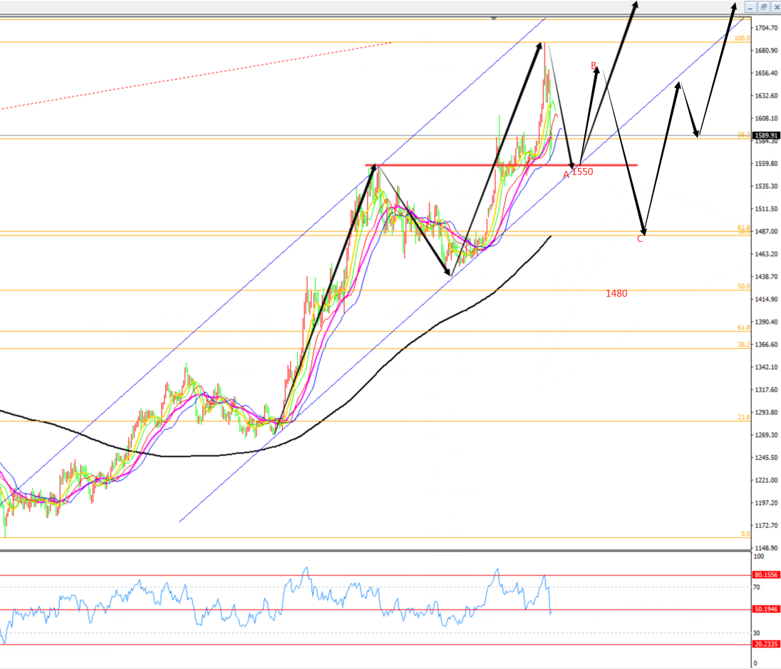The height and width of the screenshot is (669, 781).
Task: Restore down the chart window
Action: click(762, 7)
